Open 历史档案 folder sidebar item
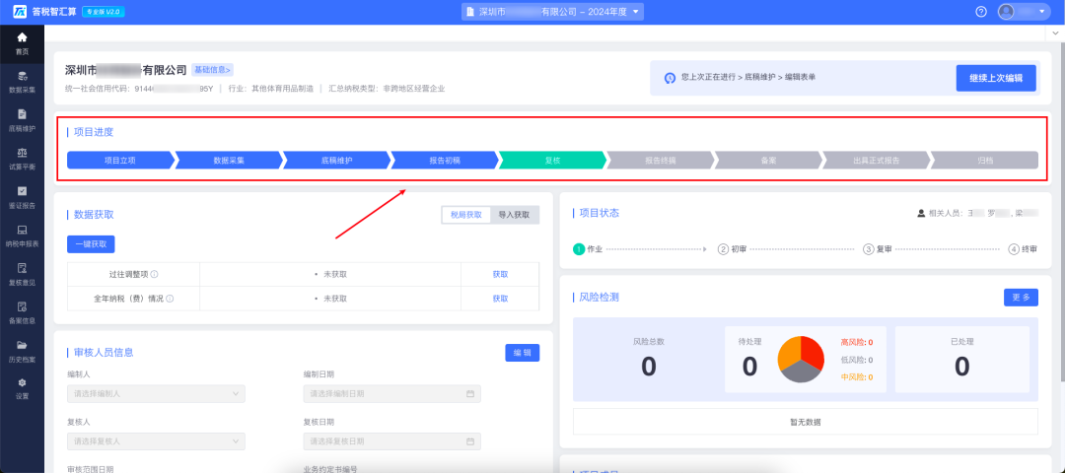The width and height of the screenshot is (1065, 473). pyautogui.click(x=22, y=351)
